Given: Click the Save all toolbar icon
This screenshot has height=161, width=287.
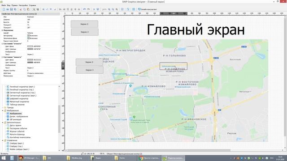Looking at the screenshot, I should click(15, 9).
